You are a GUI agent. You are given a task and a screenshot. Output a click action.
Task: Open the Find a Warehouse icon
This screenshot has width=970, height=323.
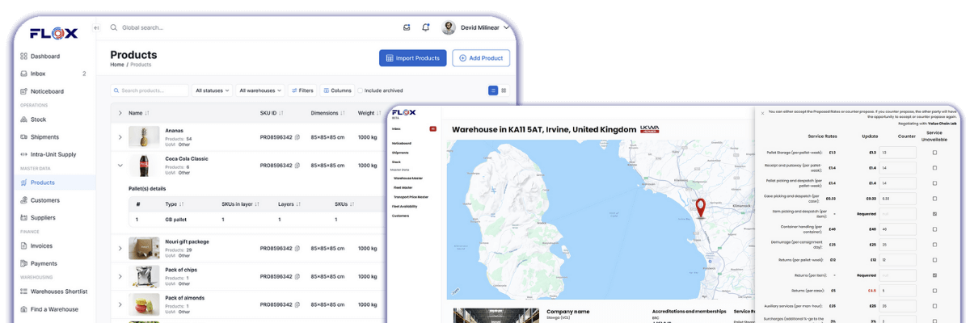pos(23,309)
